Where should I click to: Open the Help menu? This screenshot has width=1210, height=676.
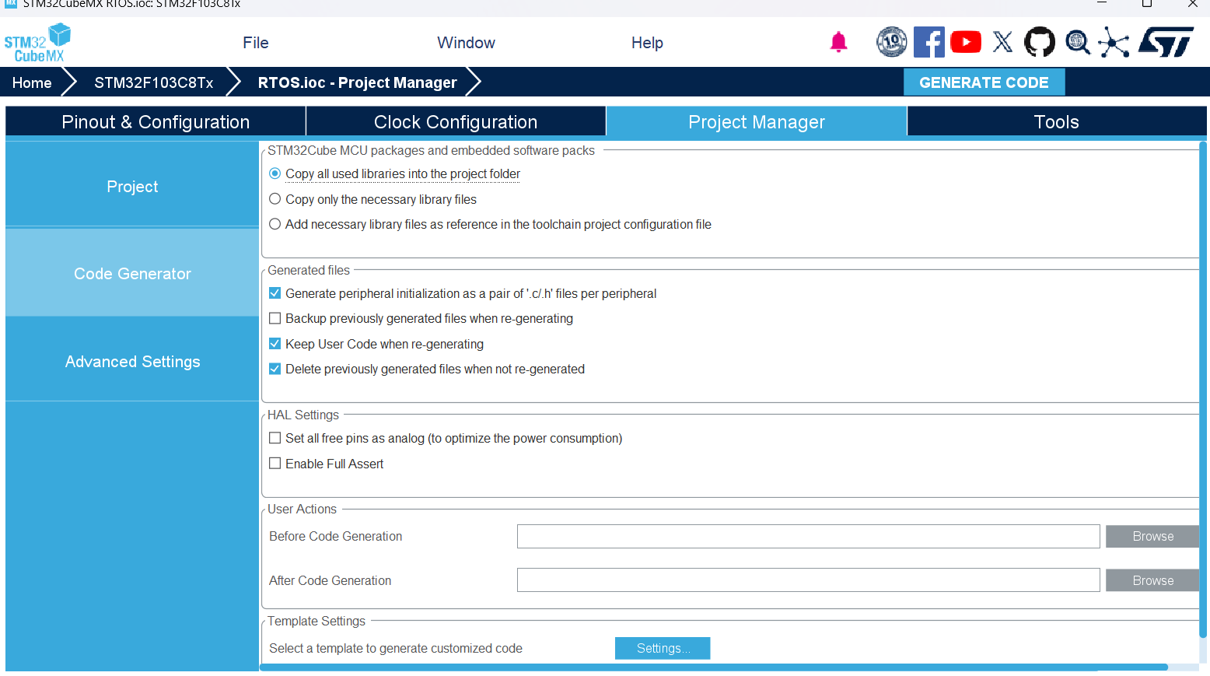click(x=647, y=43)
